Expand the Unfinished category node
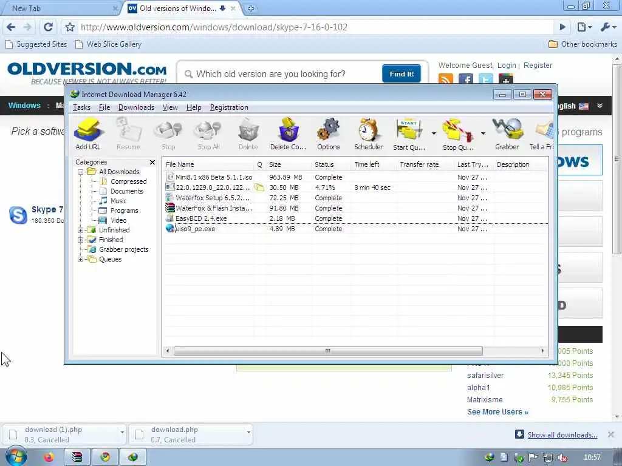This screenshot has height=466, width=622. tap(81, 230)
